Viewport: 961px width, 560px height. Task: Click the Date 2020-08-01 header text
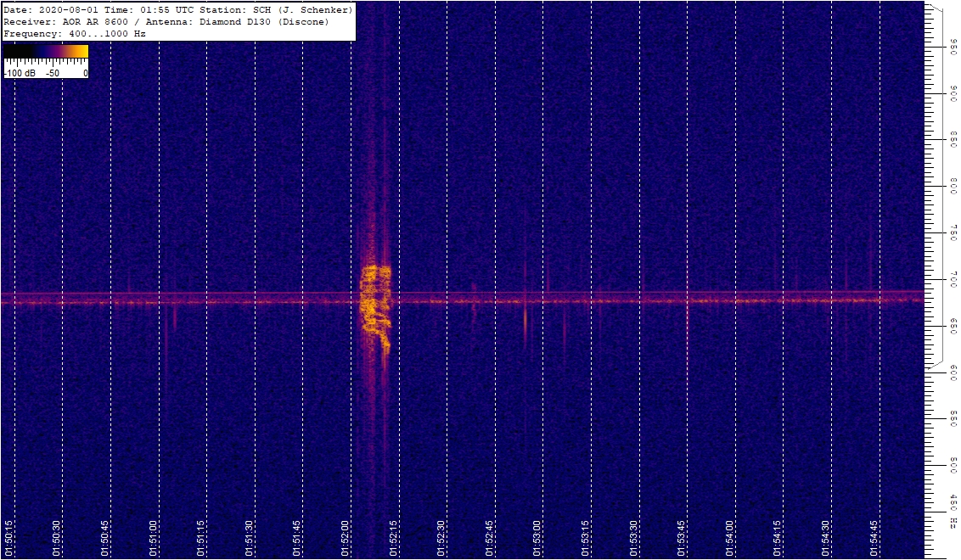click(51, 9)
